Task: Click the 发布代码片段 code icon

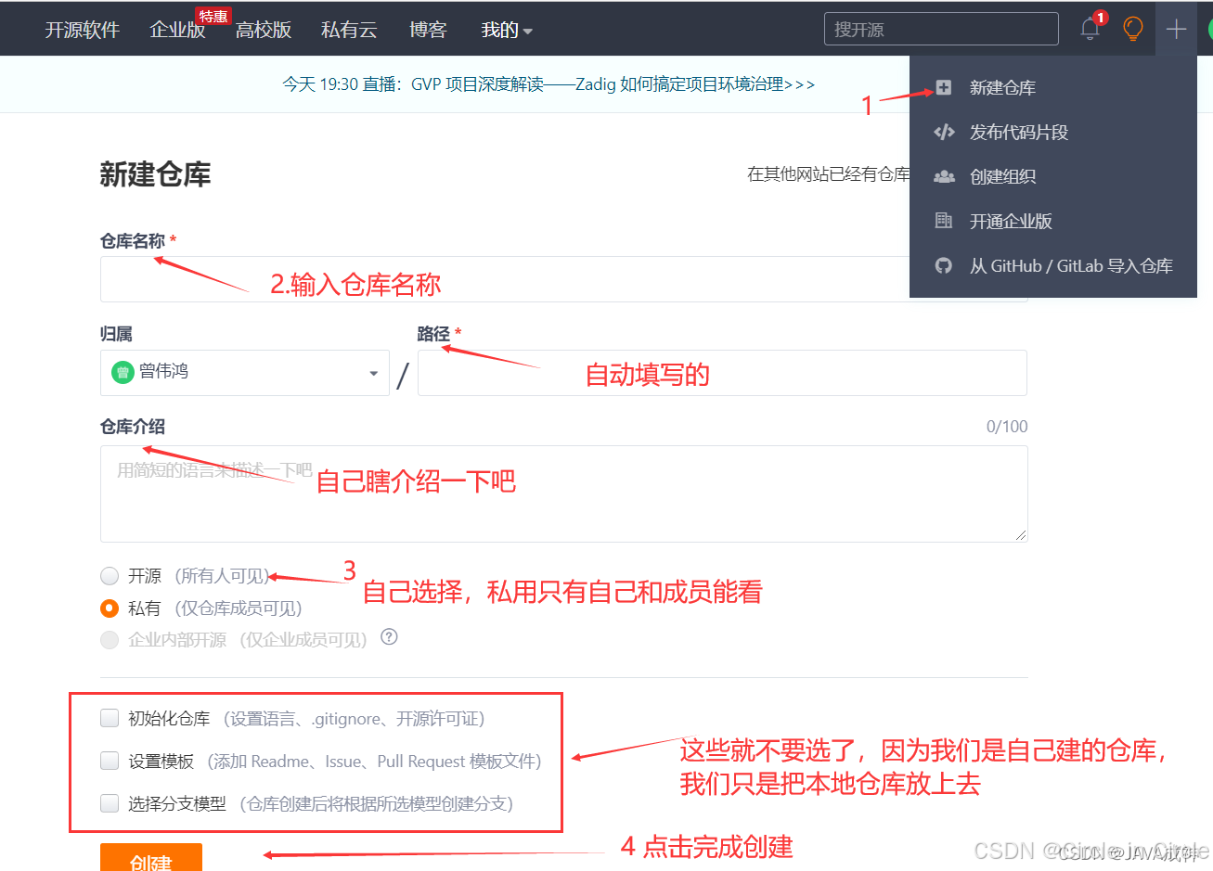Action: [x=944, y=132]
